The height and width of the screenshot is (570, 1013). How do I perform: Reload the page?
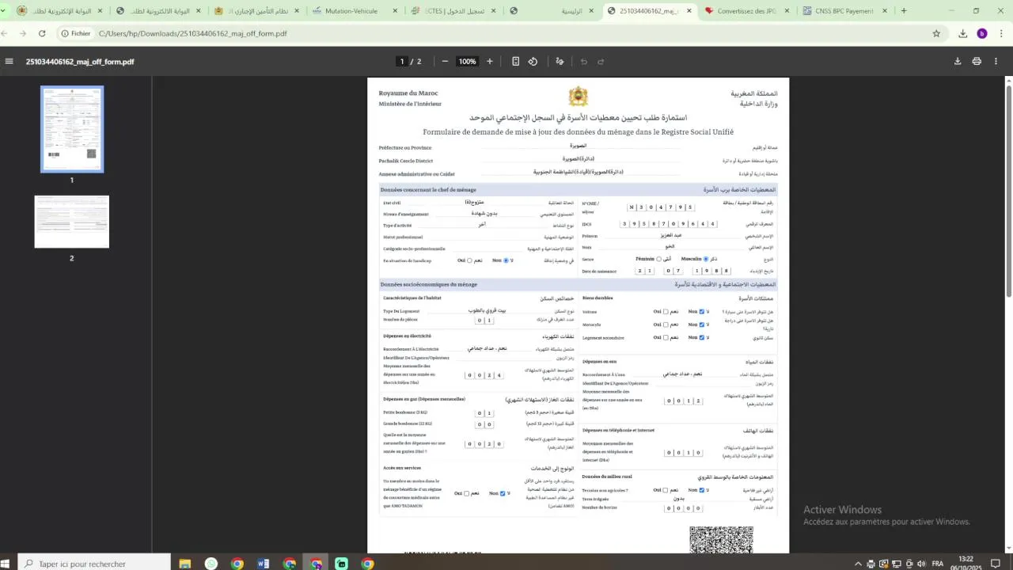(42, 34)
